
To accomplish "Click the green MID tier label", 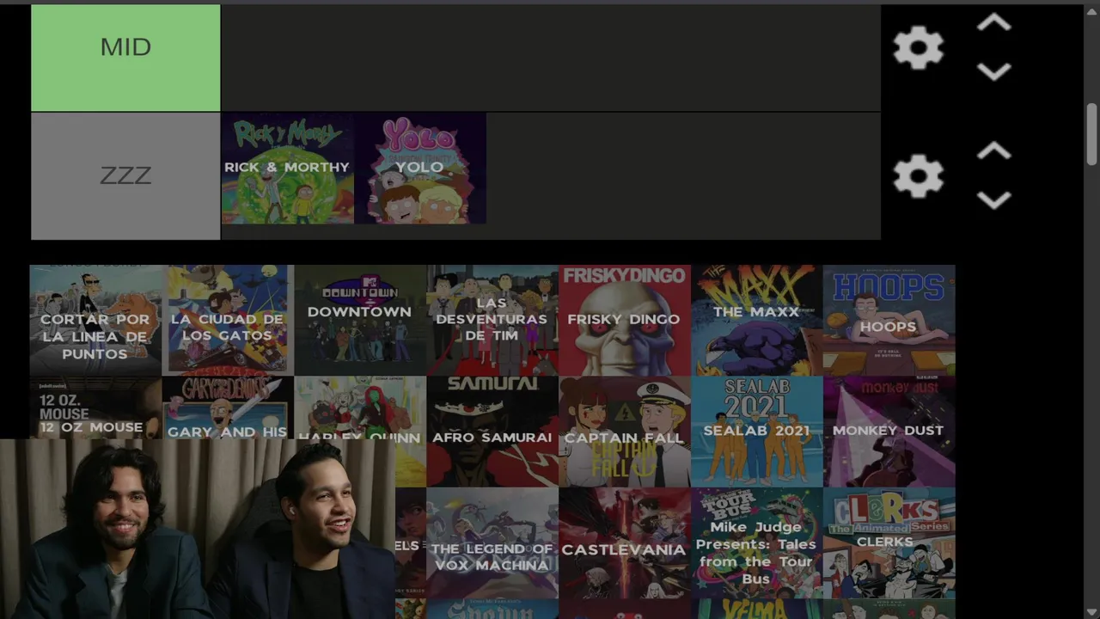I will pyautogui.click(x=125, y=58).
